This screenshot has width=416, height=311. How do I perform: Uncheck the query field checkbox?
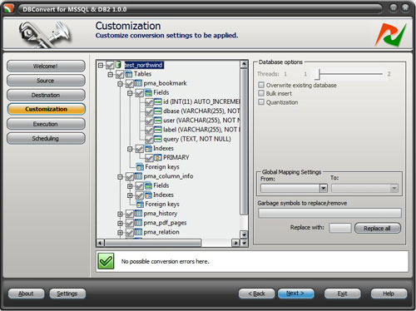tap(149, 140)
